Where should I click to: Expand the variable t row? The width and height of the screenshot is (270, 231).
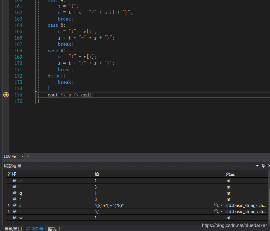tap(9, 211)
